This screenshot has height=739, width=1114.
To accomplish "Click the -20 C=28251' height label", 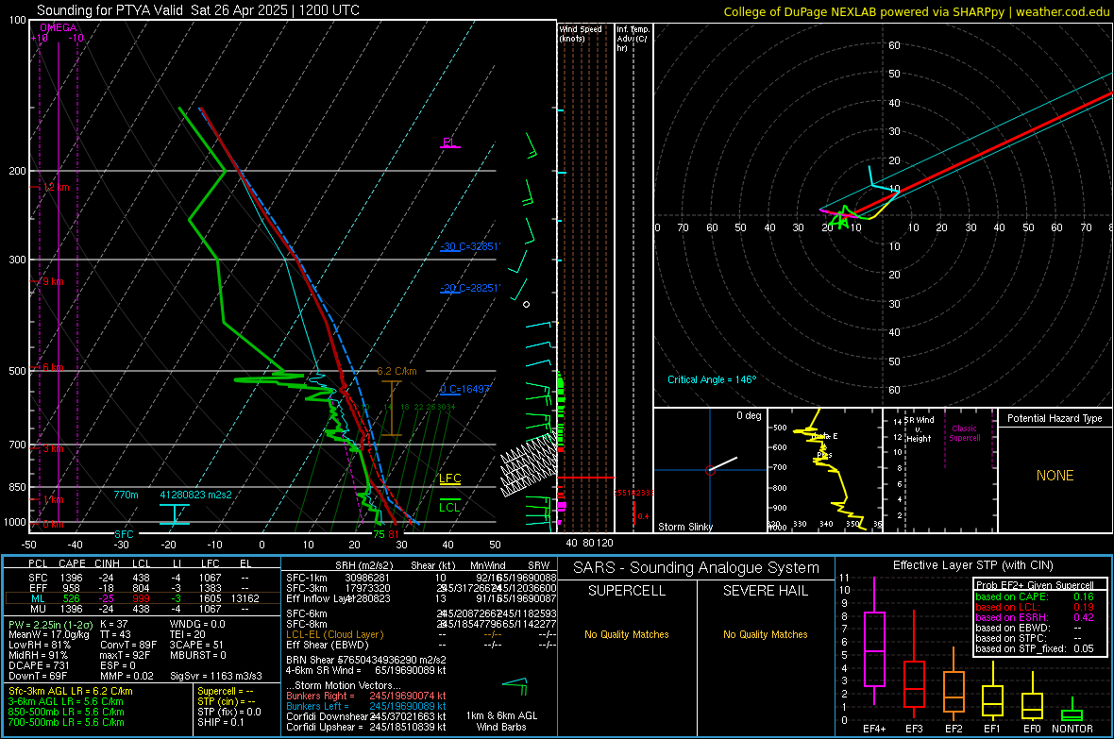I will [x=469, y=288].
